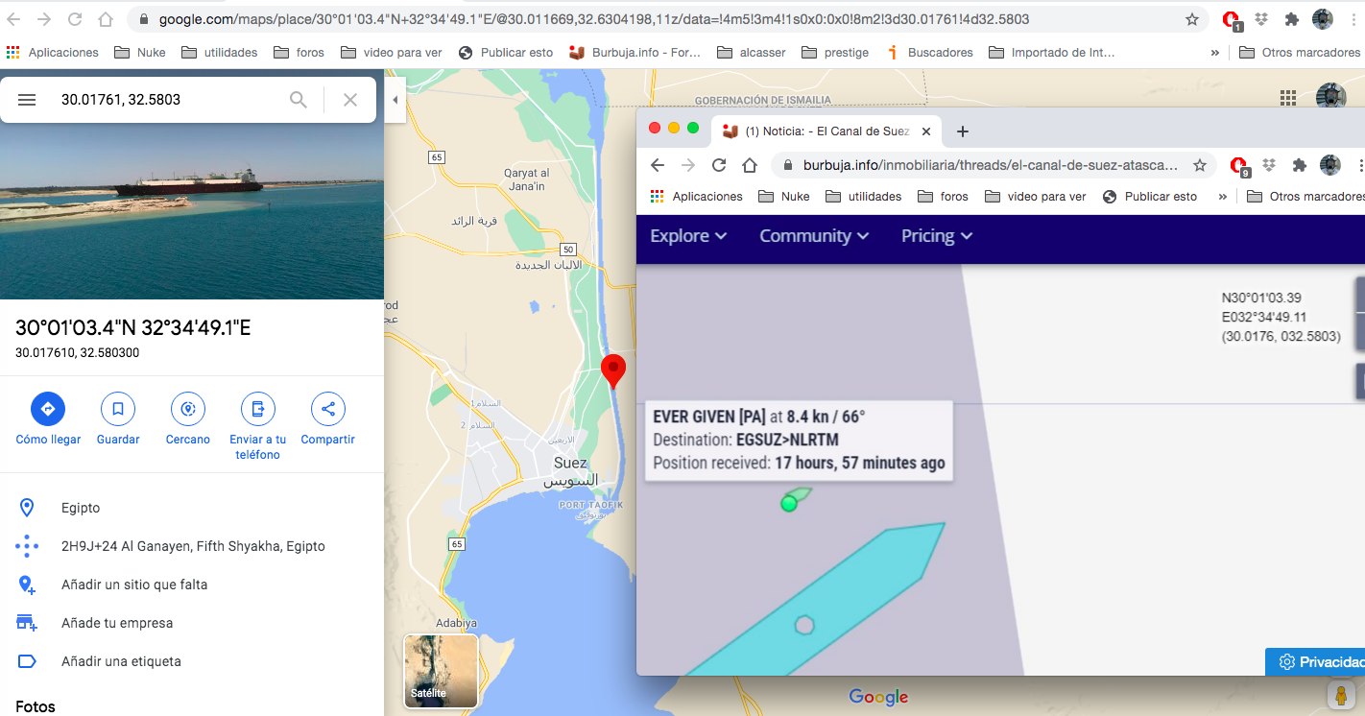Open the Google apps grid icon

coord(1288,98)
